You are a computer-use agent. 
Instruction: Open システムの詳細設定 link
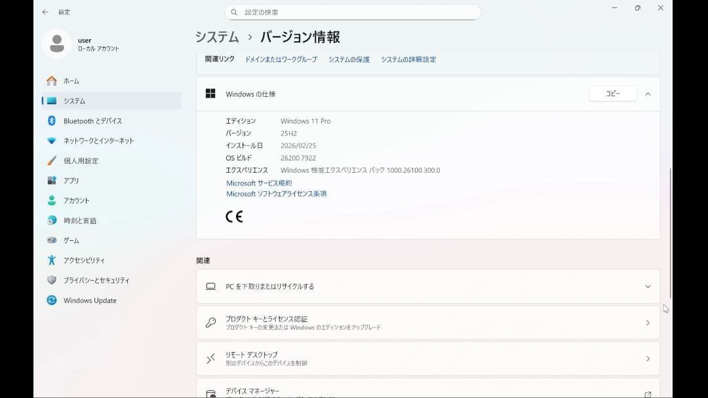pyautogui.click(x=408, y=60)
